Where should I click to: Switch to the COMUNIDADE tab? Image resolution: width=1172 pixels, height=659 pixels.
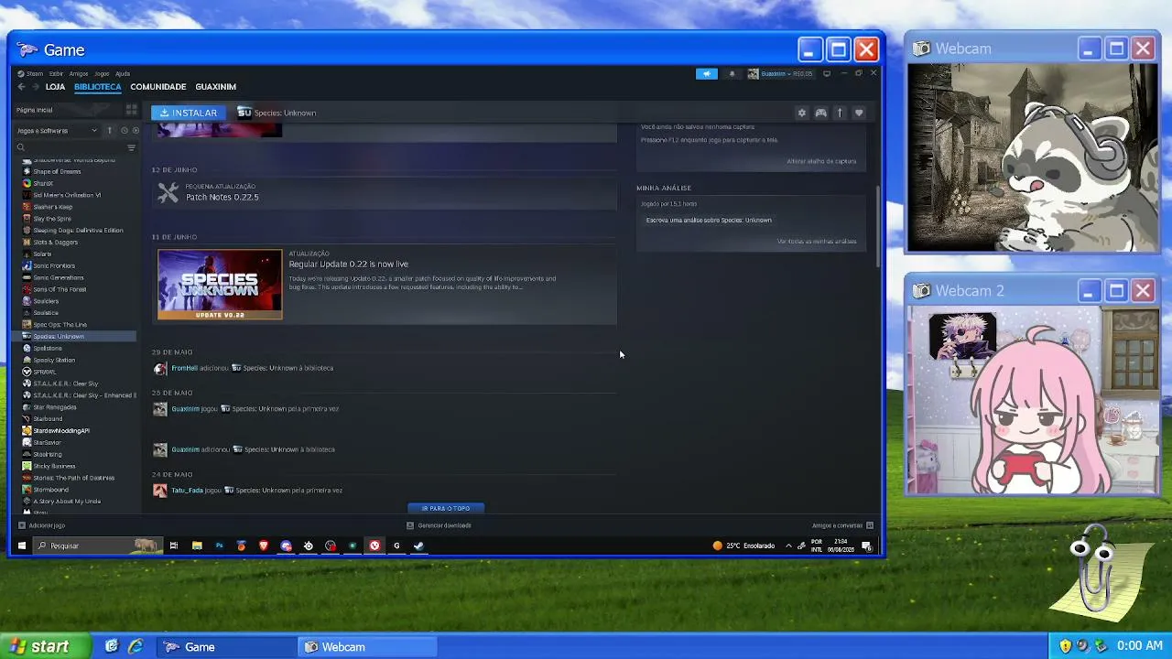tap(158, 87)
